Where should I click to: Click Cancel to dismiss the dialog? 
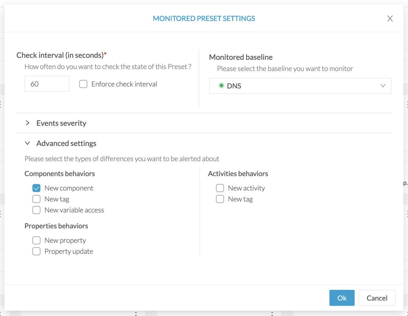[x=377, y=298]
